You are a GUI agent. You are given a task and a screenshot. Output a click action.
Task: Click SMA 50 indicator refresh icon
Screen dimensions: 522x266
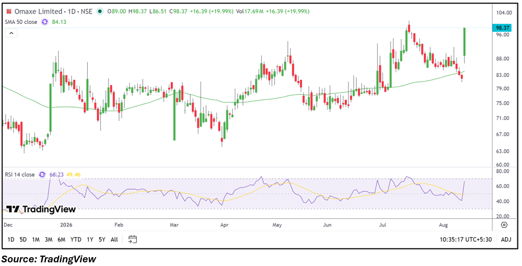(44, 22)
